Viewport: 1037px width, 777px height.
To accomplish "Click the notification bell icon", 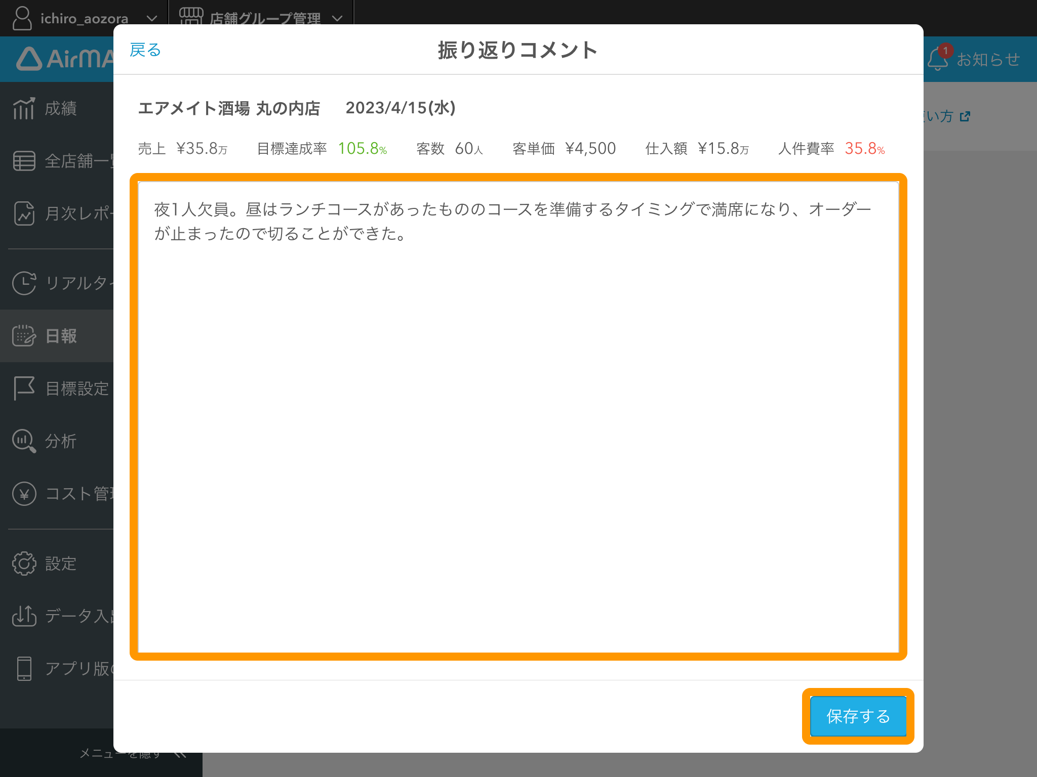I will (x=937, y=59).
